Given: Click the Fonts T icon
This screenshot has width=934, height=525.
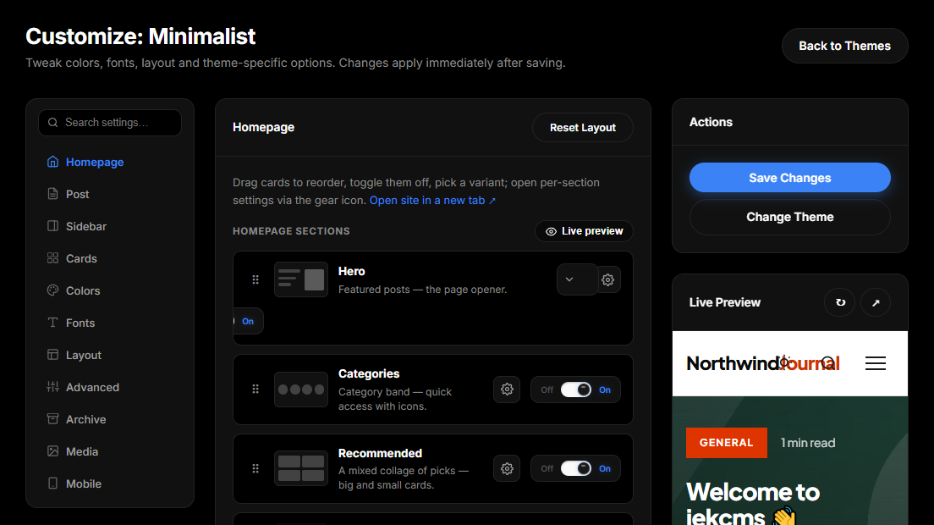Looking at the screenshot, I should pyautogui.click(x=53, y=323).
